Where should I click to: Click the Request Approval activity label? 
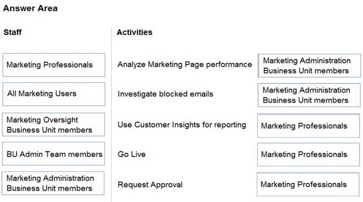[150, 185]
